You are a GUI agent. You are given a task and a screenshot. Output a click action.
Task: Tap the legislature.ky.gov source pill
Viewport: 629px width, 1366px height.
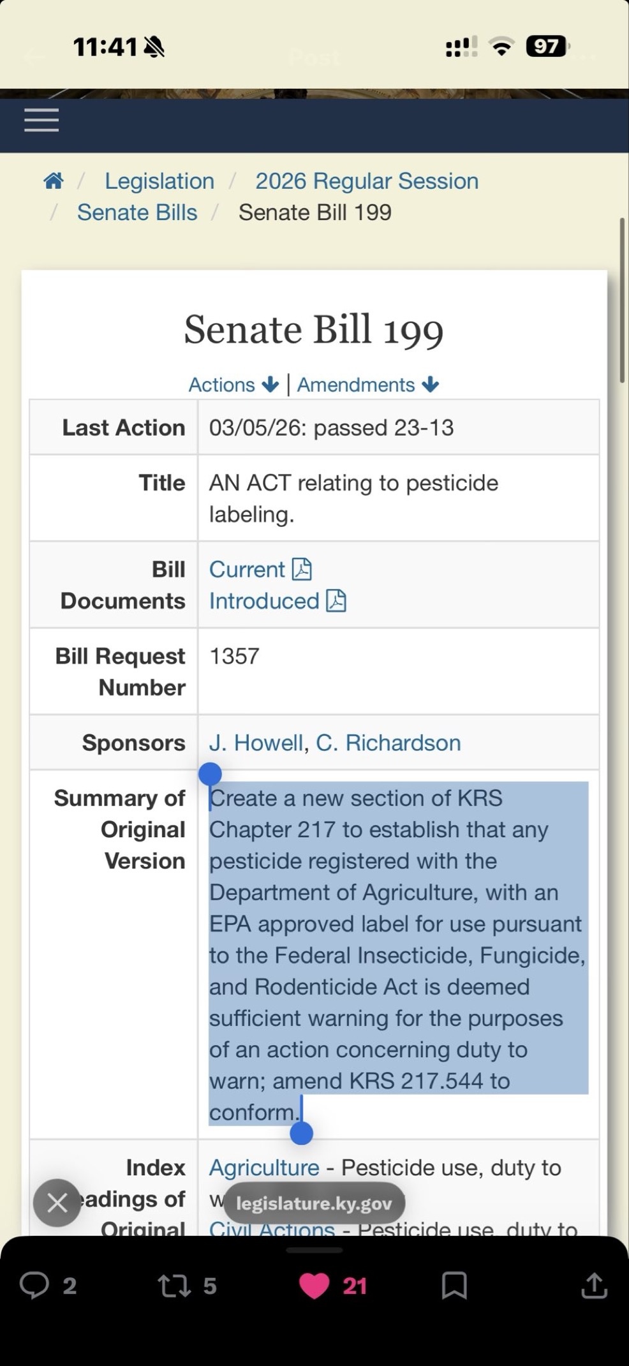314,1203
